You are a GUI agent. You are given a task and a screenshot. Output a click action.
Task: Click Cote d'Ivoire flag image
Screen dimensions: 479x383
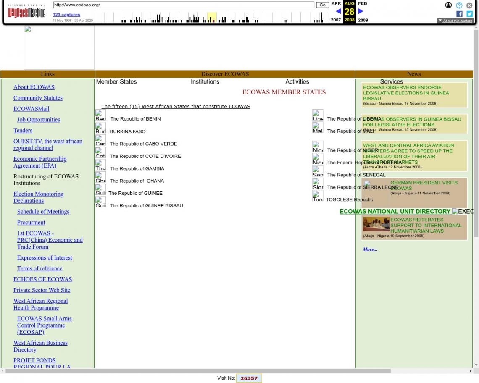tap(100, 153)
